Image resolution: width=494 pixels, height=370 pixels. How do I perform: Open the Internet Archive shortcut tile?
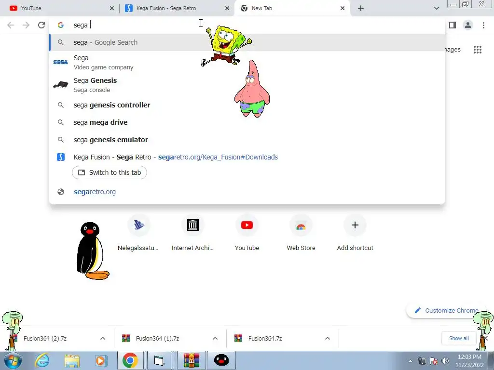[x=192, y=233]
